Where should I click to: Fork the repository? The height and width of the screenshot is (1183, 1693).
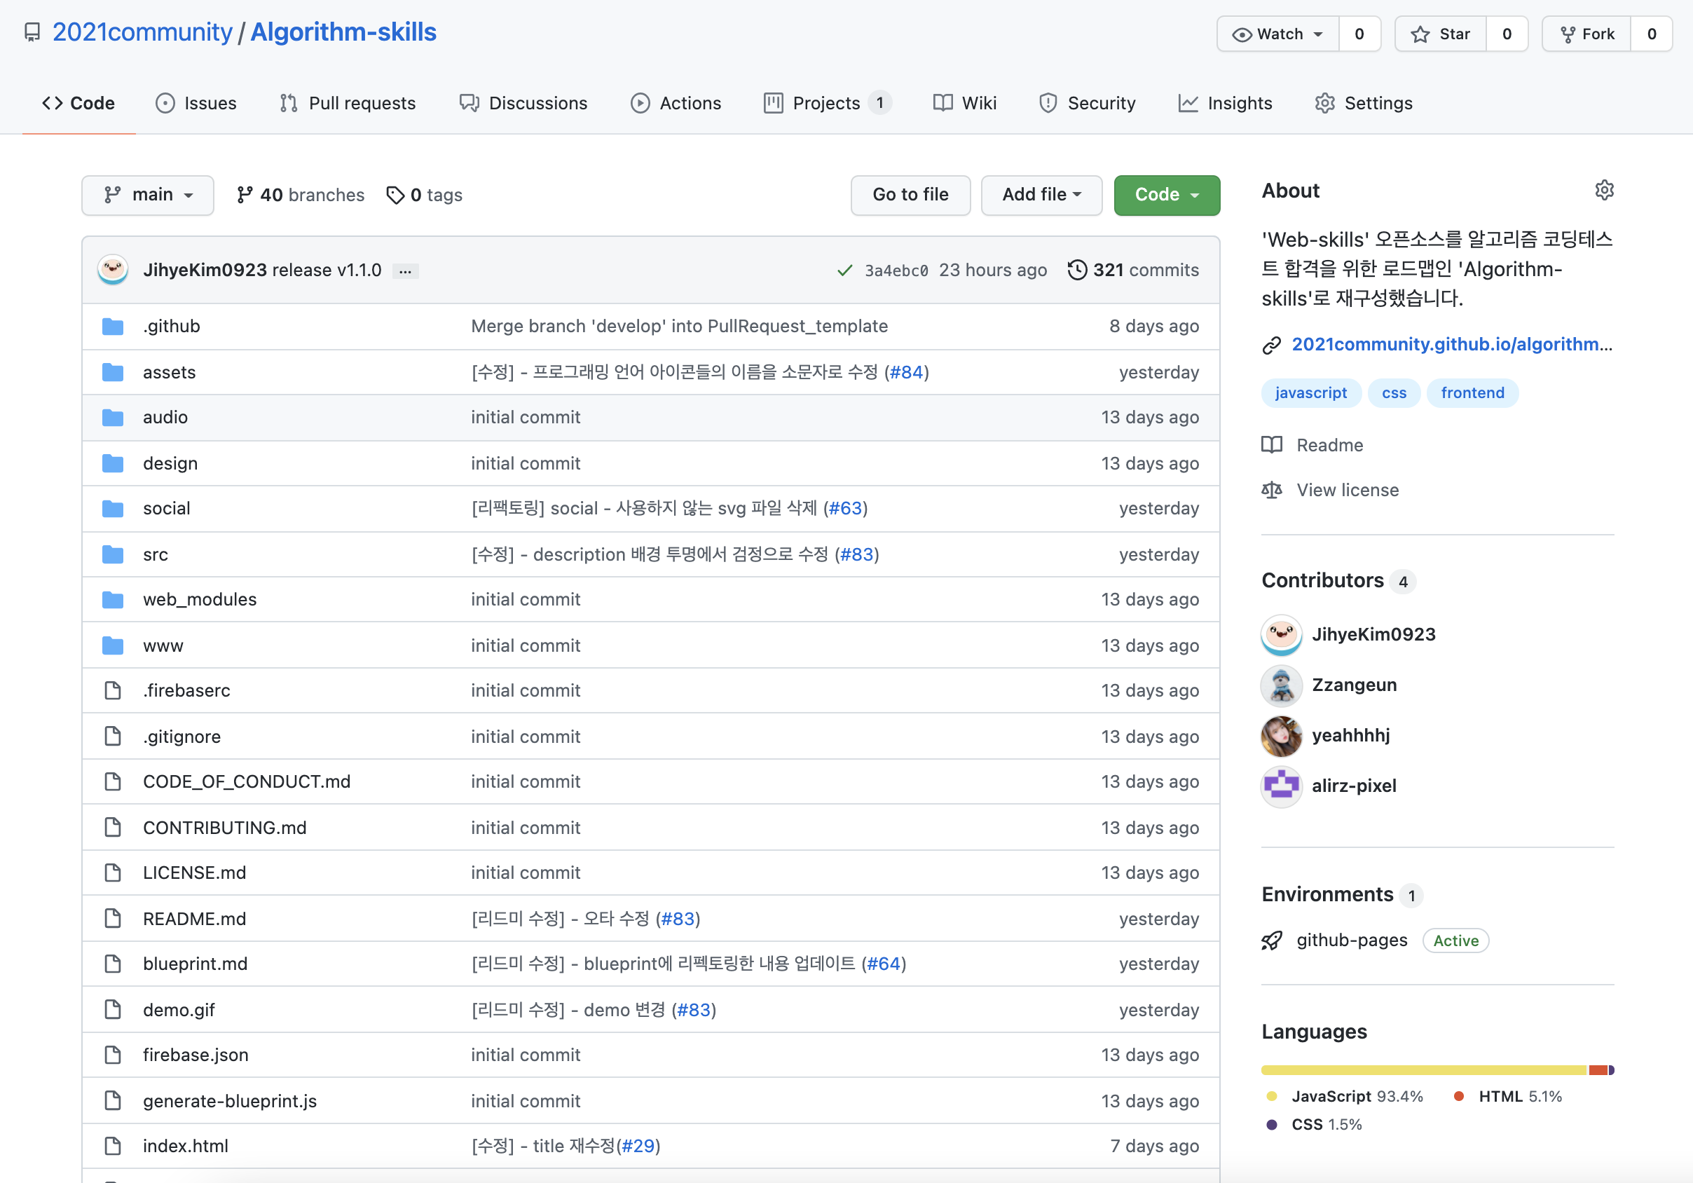1586,34
